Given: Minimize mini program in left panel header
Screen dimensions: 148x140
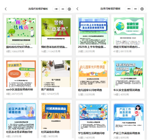Looking at the screenshot, I should (63, 9).
